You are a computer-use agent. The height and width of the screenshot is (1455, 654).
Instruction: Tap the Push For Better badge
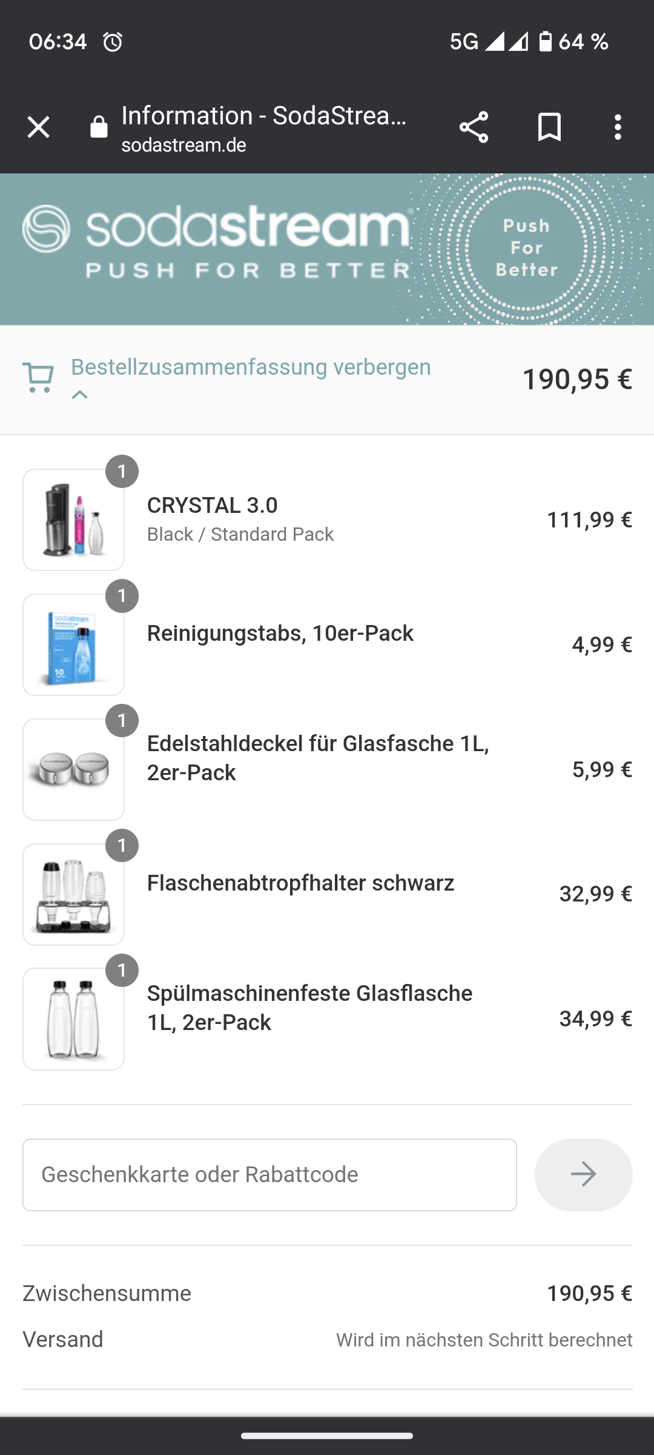coord(526,248)
